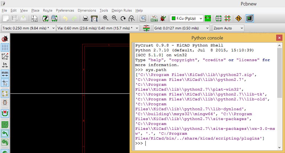Toggle automatic track deletion icon
285x153 pixels.
pyautogui.click(x=5, y=114)
